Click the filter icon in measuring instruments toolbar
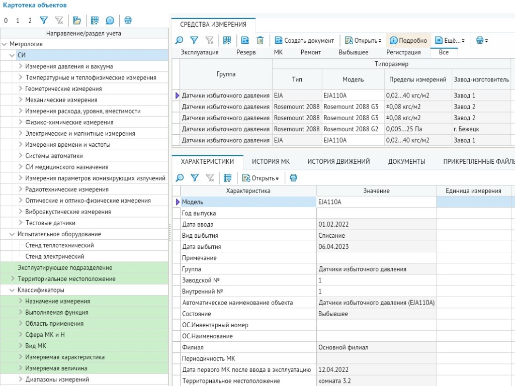This screenshot has width=515, height=386. tap(195, 40)
